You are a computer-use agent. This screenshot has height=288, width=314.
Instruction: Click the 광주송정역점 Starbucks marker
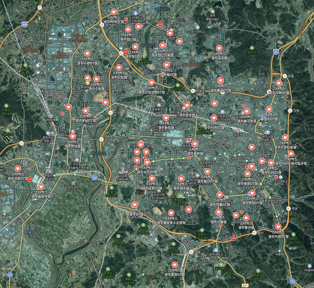click(41, 186)
